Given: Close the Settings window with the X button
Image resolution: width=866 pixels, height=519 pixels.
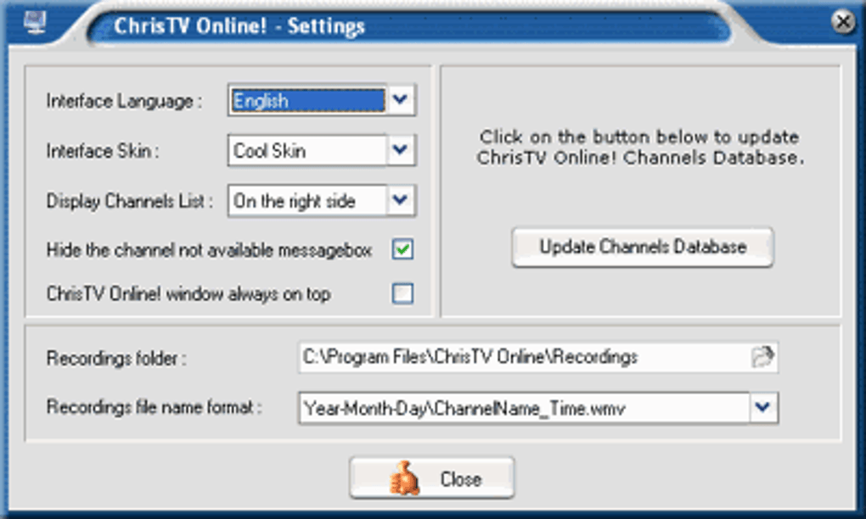Looking at the screenshot, I should tap(843, 22).
